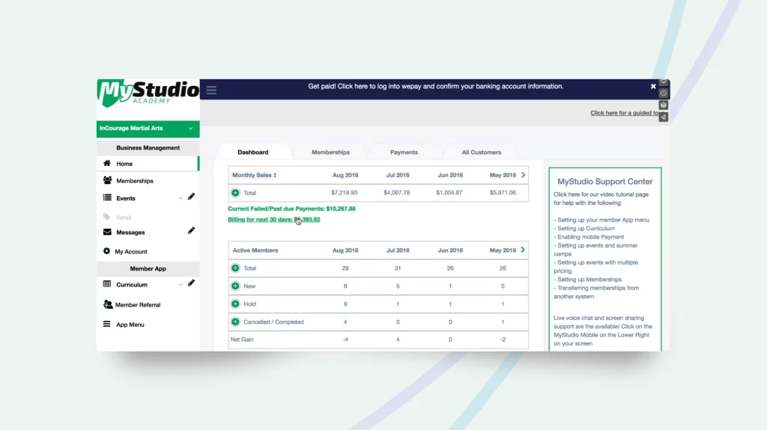
Task: Click the Get paid wepay banner text
Action: (x=435, y=87)
